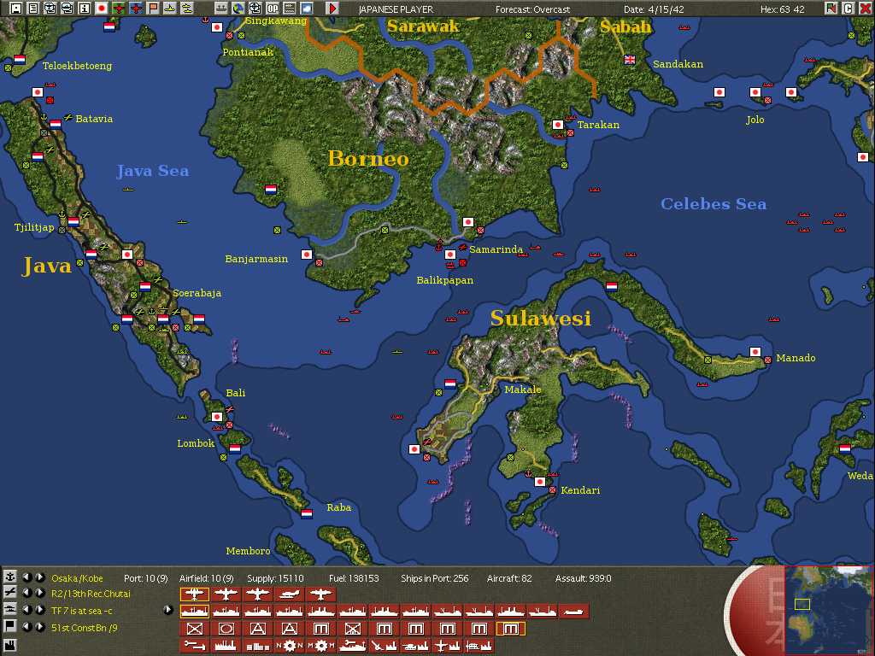Click the 'M' gear engine factory icon

(x=321, y=646)
